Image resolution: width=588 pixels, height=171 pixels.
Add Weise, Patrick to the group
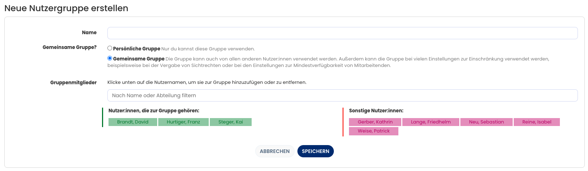pyautogui.click(x=373, y=131)
